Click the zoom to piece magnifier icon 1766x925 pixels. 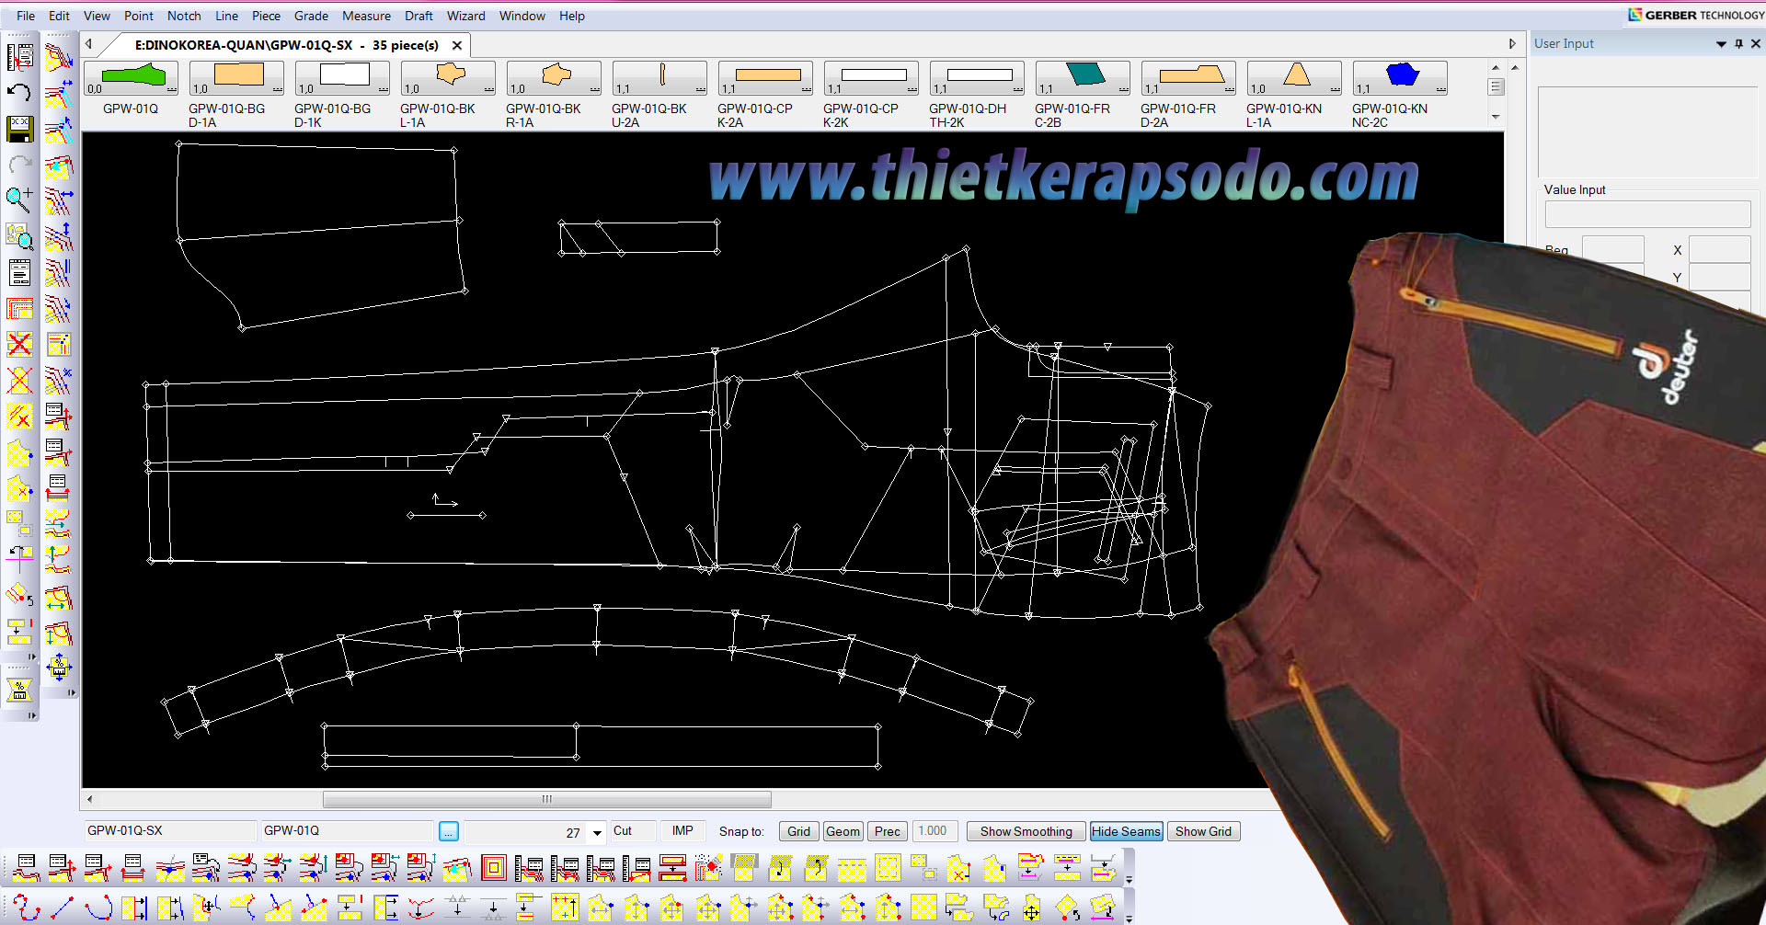[x=19, y=236]
